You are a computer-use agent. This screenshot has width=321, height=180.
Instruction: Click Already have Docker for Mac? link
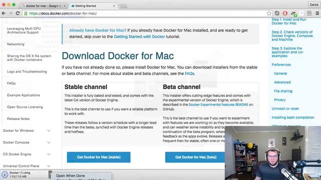[x=98, y=30]
